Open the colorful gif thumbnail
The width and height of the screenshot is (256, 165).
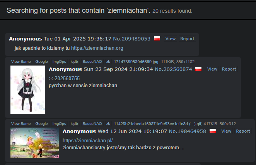coord(35,143)
